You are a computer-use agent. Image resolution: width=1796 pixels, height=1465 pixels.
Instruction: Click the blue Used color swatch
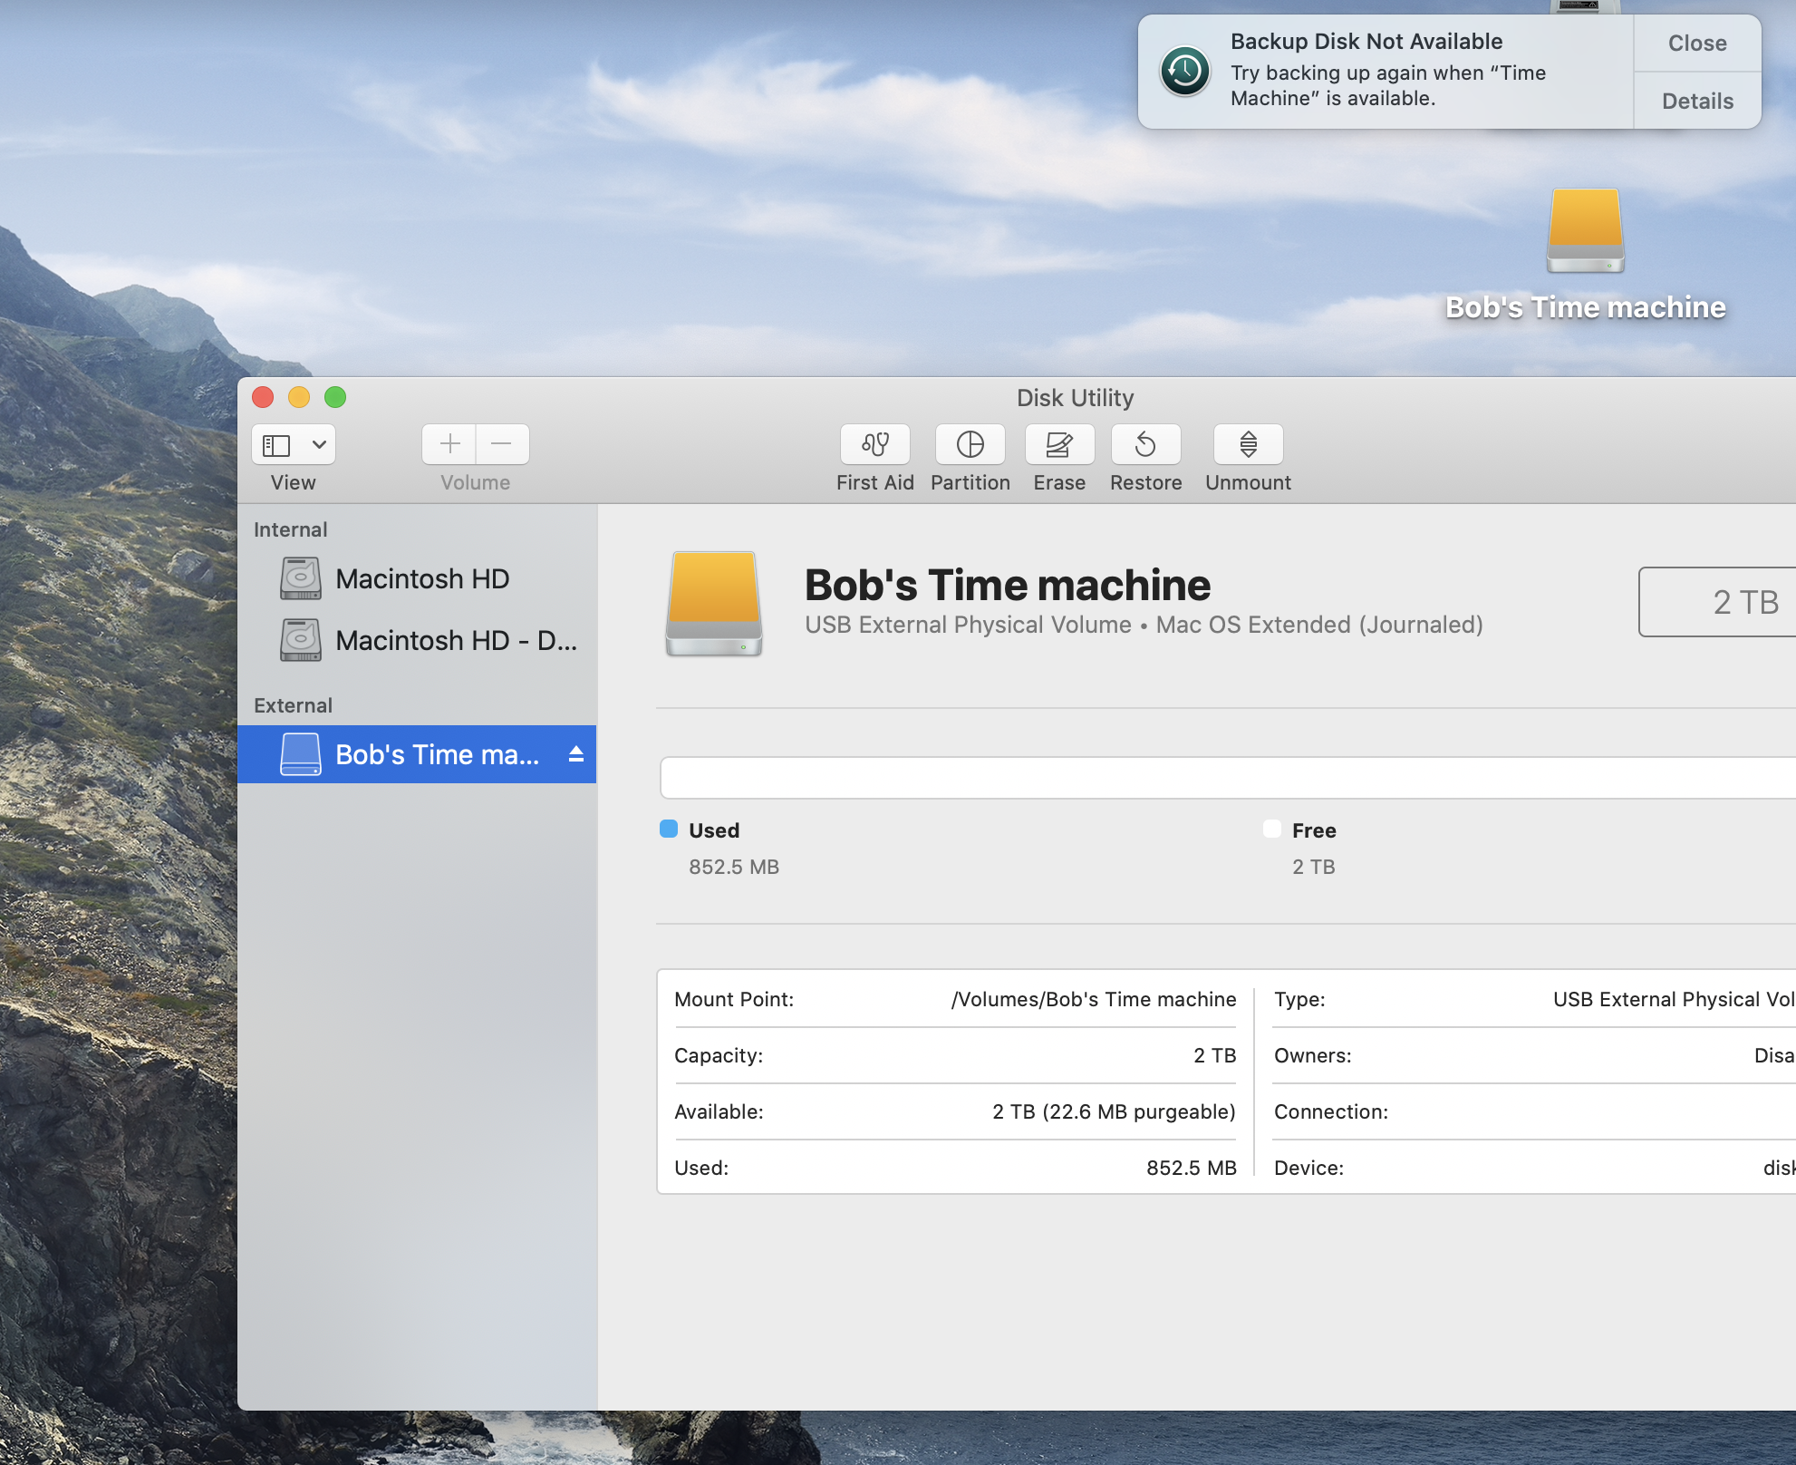tap(669, 829)
